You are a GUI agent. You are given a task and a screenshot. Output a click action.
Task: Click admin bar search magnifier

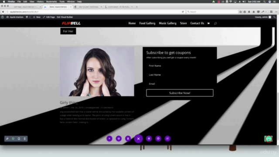tap(274, 17)
